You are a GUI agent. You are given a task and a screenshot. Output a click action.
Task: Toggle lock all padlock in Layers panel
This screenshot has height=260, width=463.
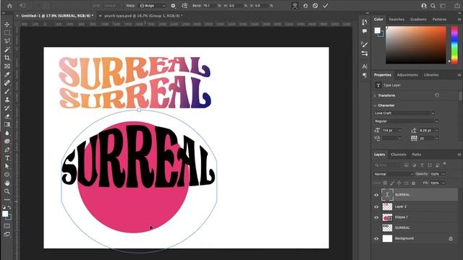tap(413, 183)
